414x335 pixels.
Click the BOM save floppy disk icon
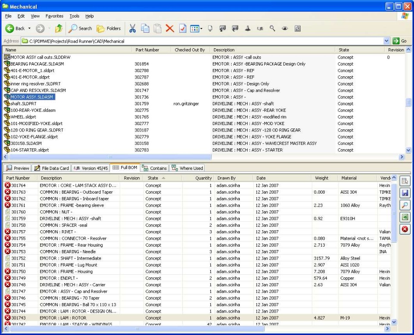coord(405,193)
